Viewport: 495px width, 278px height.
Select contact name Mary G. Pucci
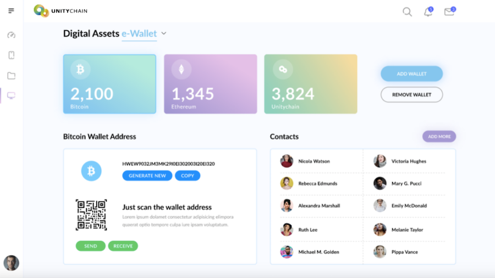tap(406, 184)
